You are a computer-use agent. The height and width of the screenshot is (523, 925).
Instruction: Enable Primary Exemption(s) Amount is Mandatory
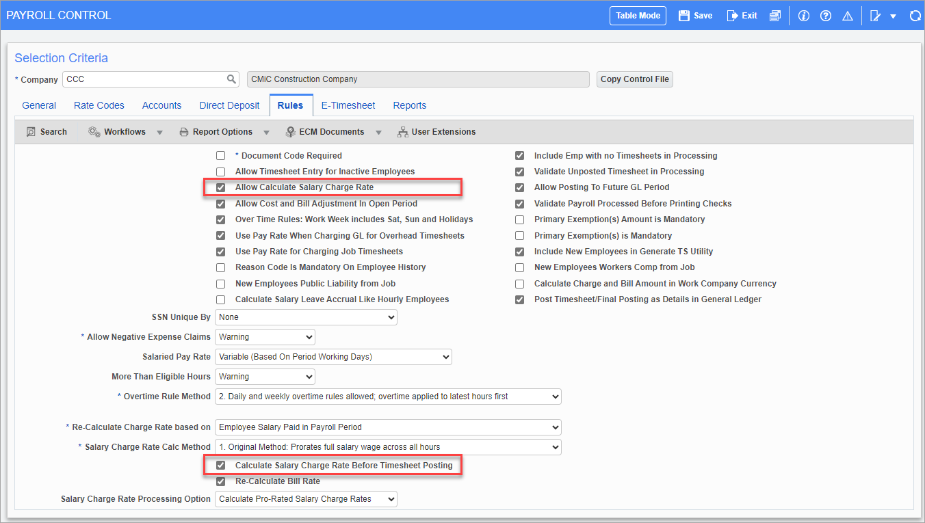coord(520,219)
